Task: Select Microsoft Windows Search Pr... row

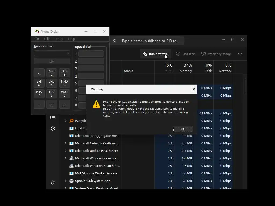Action: pos(147,166)
